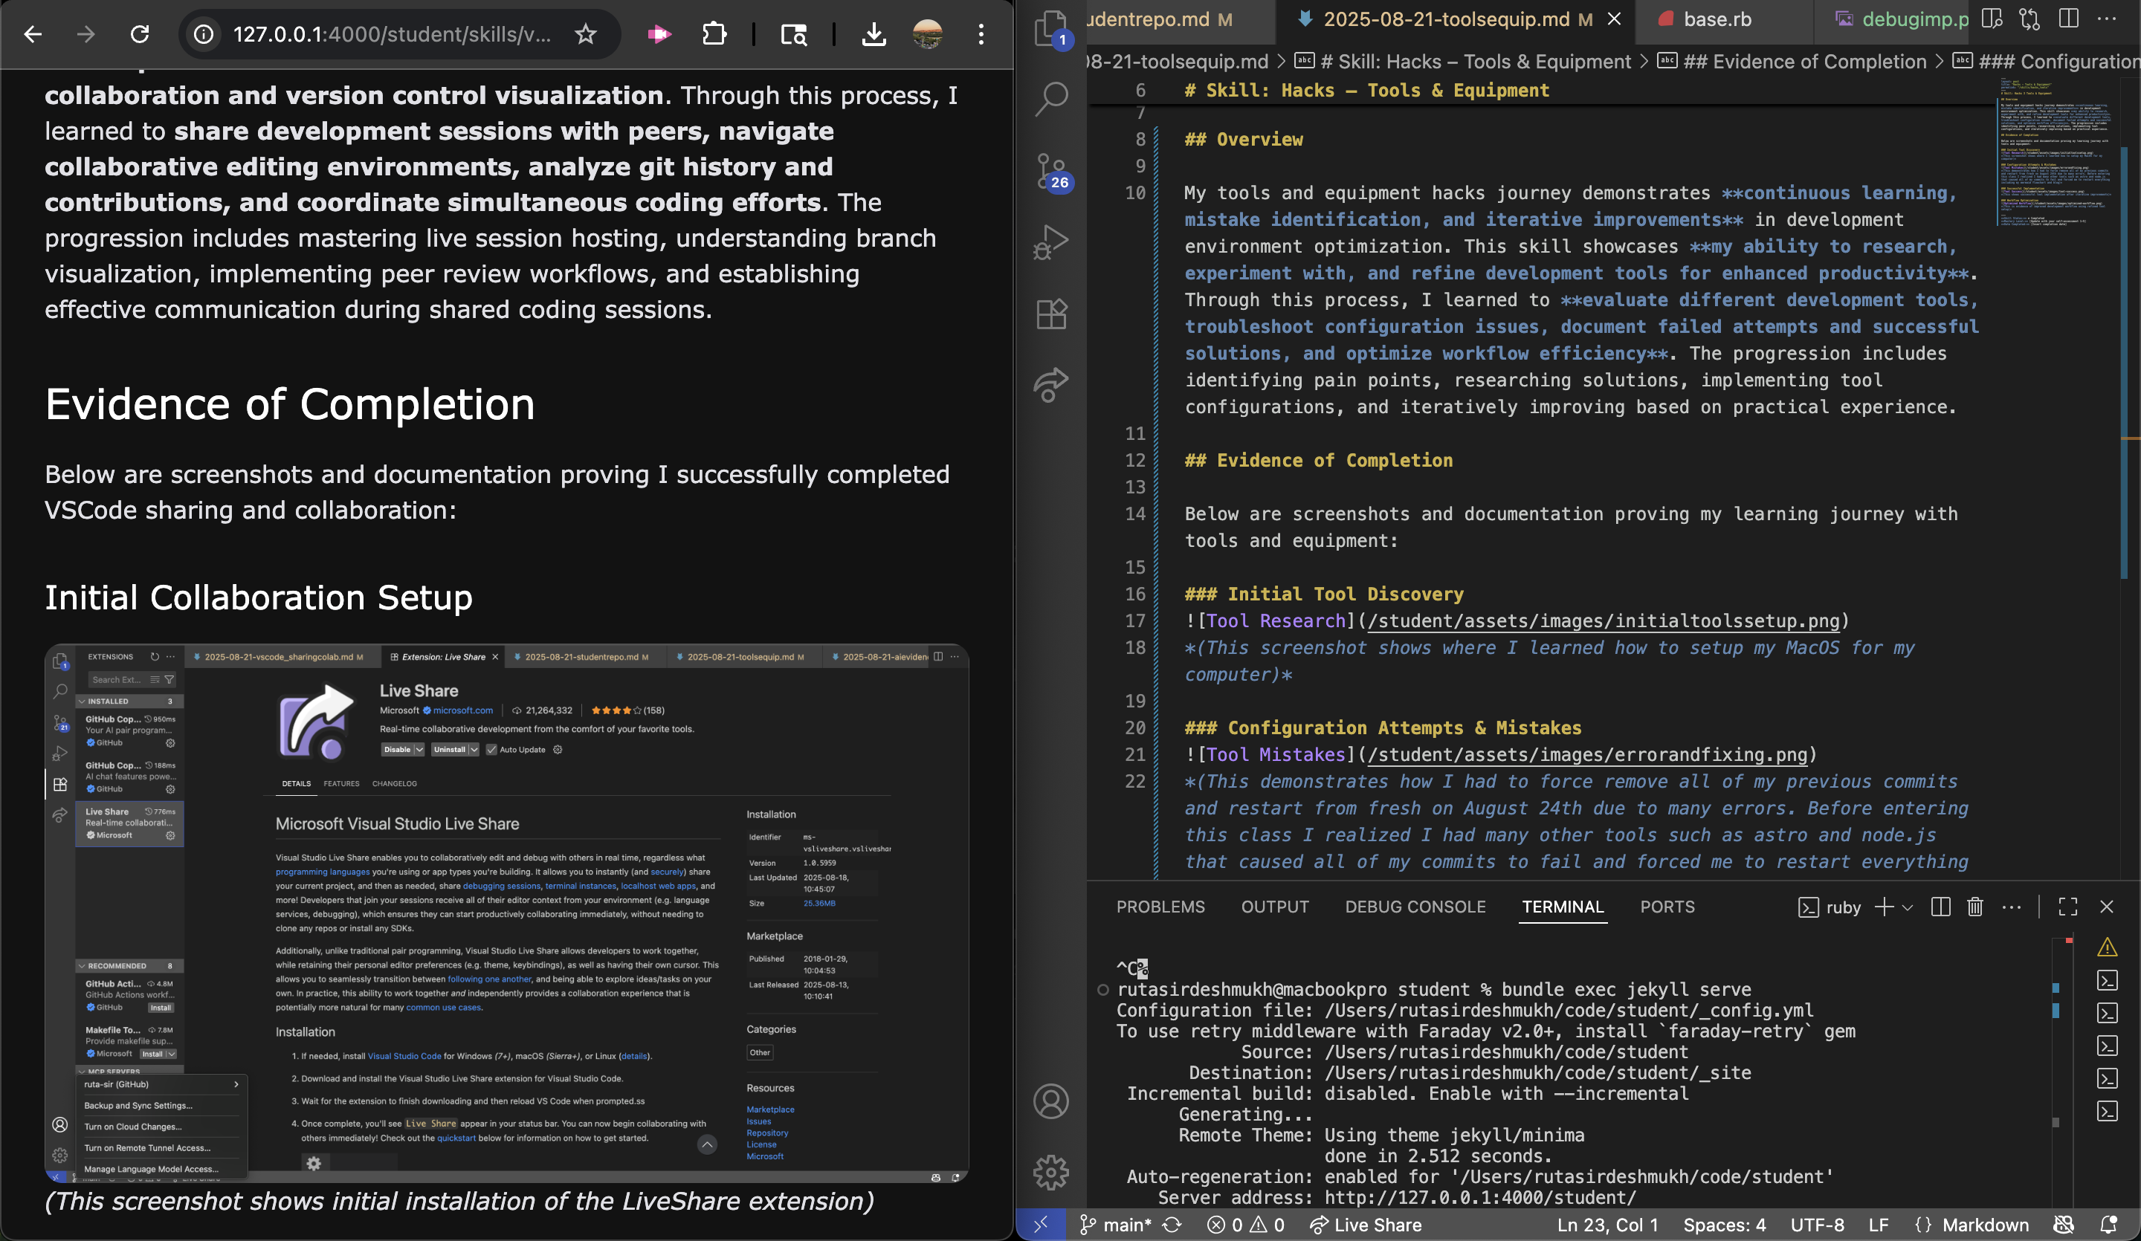Image resolution: width=2141 pixels, height=1241 pixels.
Task: Toggle Copilot status icon in status bar
Action: click(2064, 1225)
